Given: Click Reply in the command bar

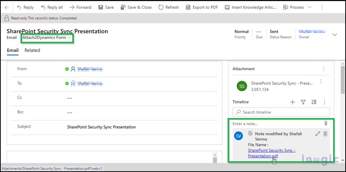Looking at the screenshot, I should click(25, 7).
